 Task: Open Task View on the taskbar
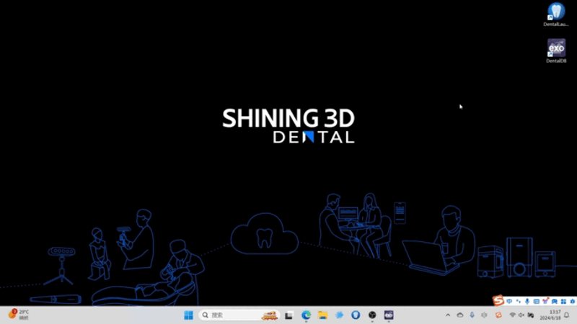click(x=289, y=315)
